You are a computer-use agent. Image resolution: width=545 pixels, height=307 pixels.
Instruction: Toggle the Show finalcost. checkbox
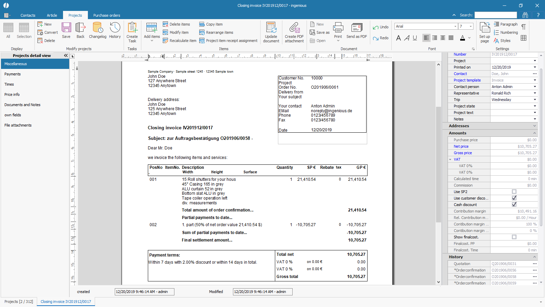click(x=514, y=237)
